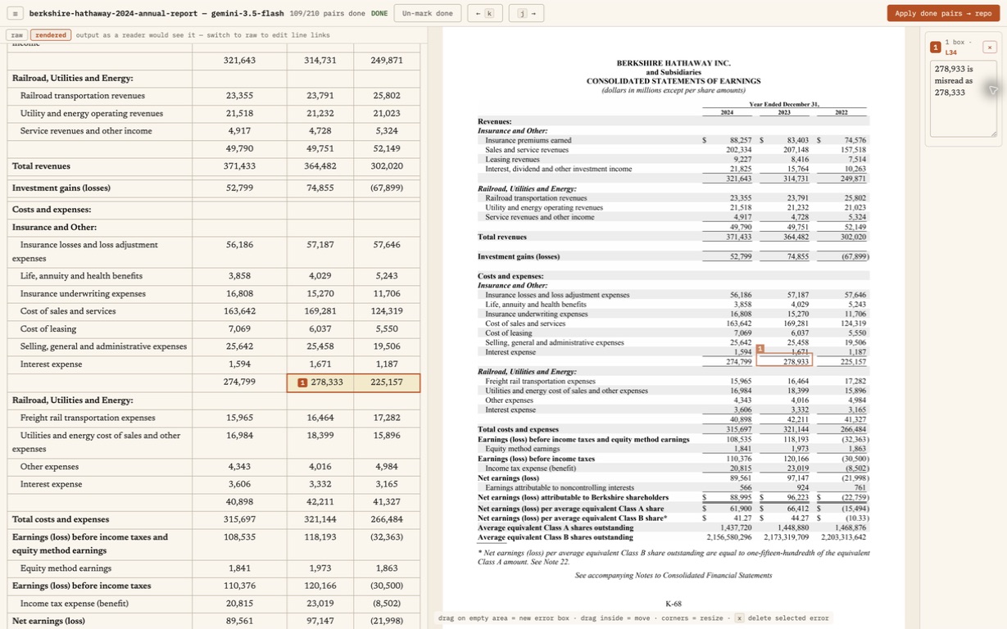Viewport: 1007px width, 629px height.
Task: Click 371,433 cell in rendered table
Action: tap(239, 166)
